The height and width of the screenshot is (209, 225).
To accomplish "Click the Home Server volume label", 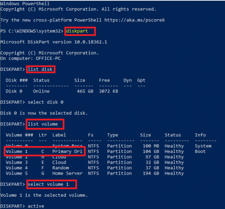I will pyautogui.click(x=66, y=173).
